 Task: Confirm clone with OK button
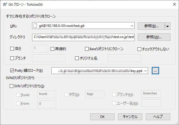point(102,117)
